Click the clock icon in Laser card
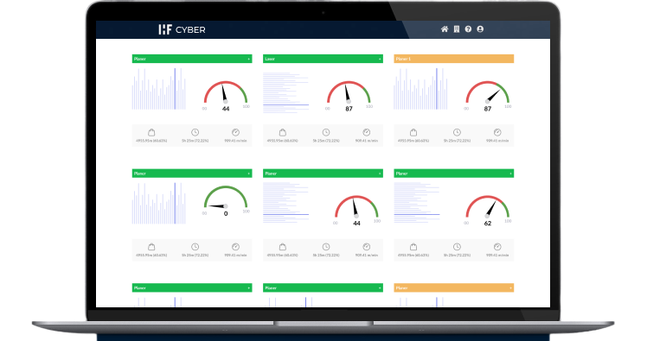The height and width of the screenshot is (341, 647). point(326,132)
